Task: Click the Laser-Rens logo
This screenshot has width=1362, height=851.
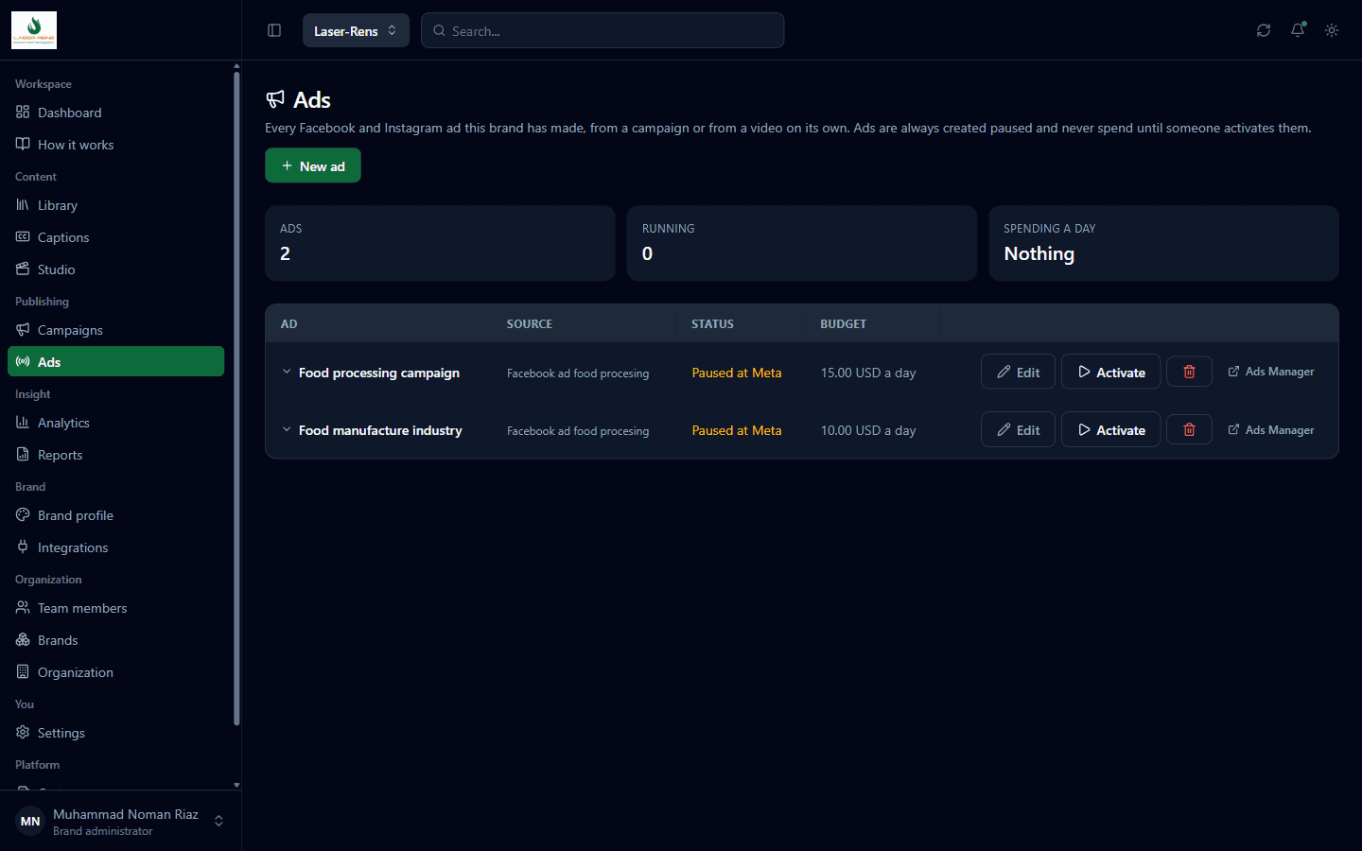Action: tap(34, 30)
